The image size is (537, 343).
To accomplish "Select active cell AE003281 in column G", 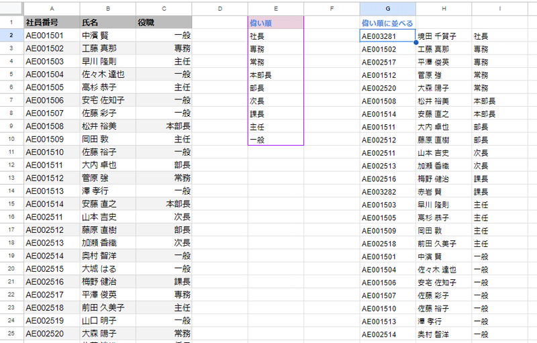I will (388, 36).
